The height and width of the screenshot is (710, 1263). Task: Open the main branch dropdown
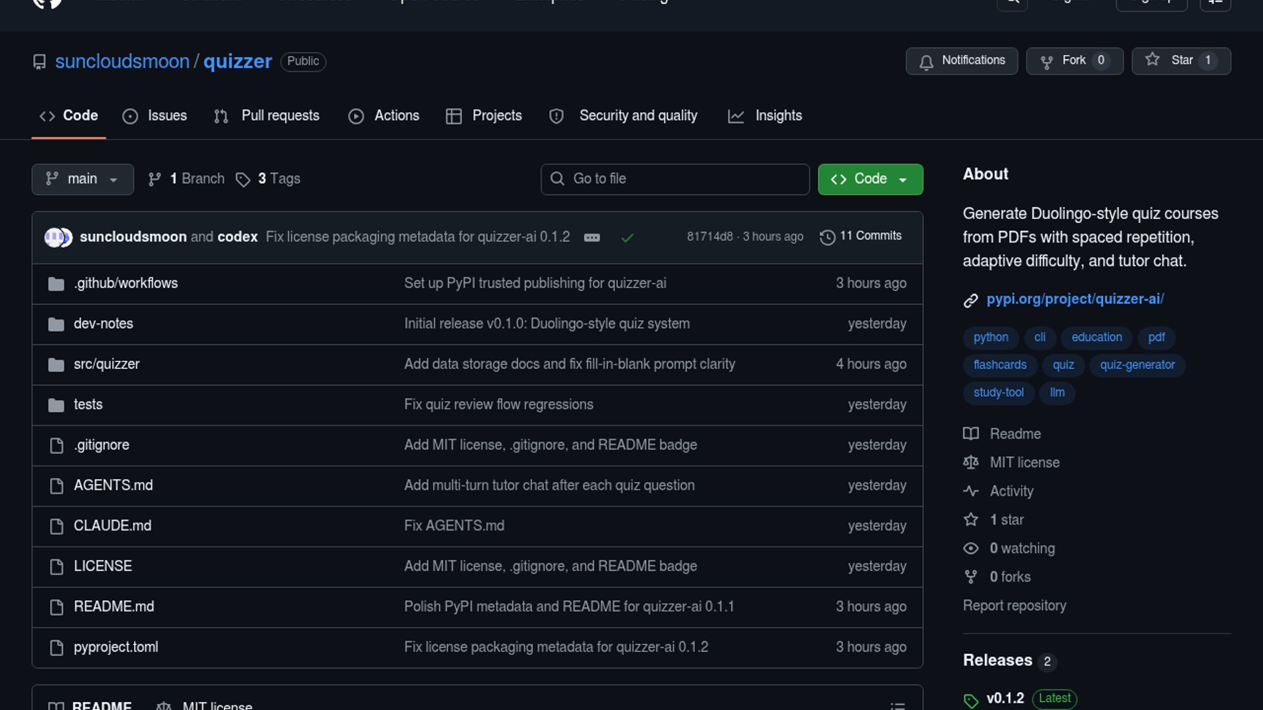click(82, 179)
